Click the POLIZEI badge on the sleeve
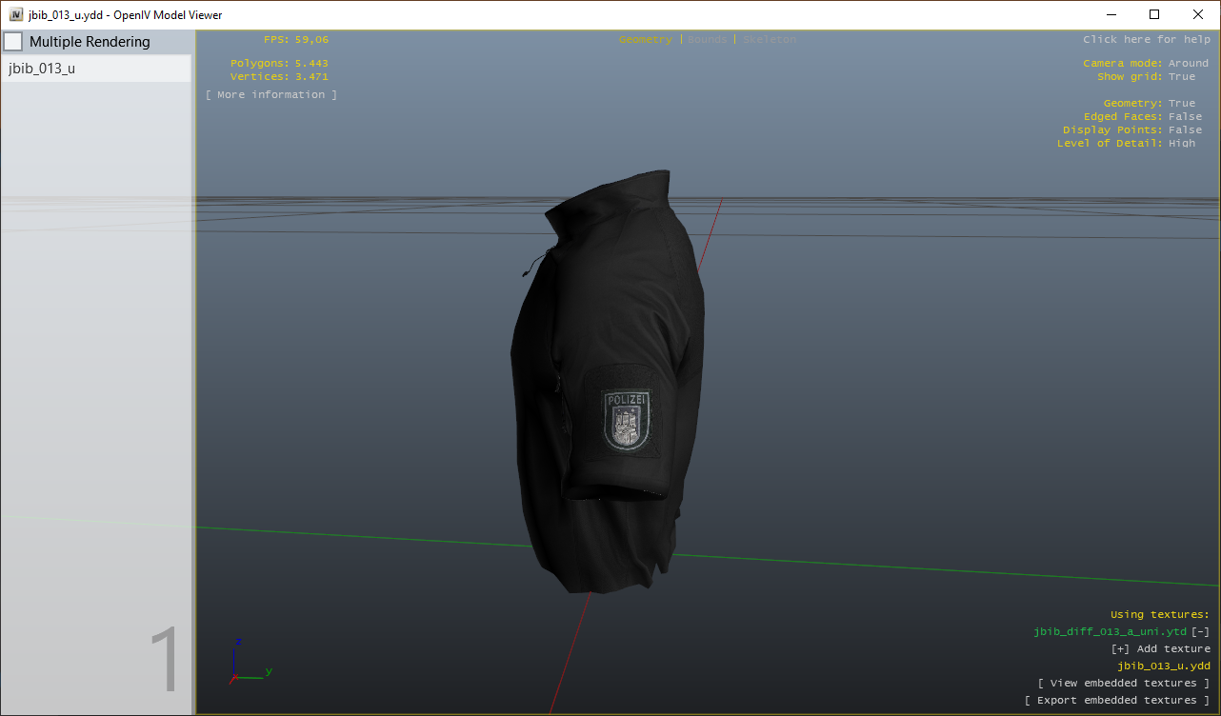Screen dimensions: 1221x716 626,420
